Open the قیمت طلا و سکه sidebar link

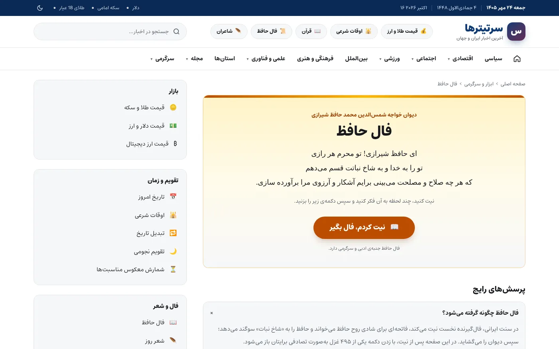pyautogui.click(x=145, y=107)
